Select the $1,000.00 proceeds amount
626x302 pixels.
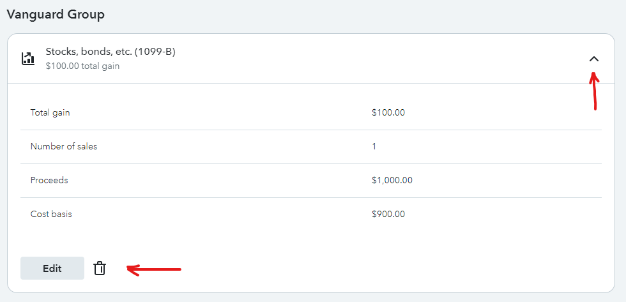(x=392, y=181)
